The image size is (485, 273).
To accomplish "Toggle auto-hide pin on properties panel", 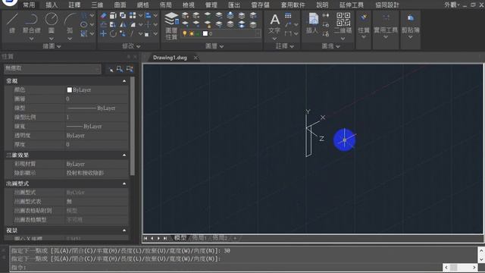I will click(x=129, y=57).
